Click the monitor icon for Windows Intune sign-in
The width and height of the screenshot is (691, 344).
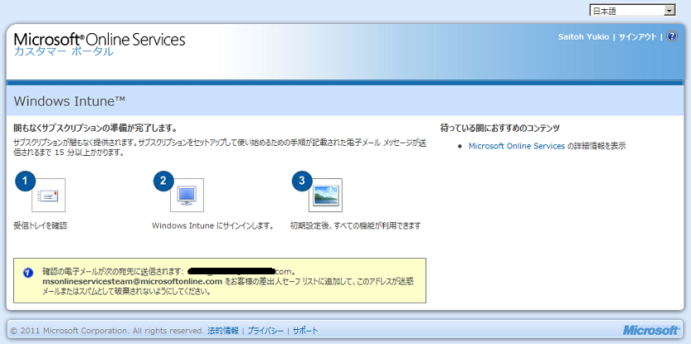pyautogui.click(x=187, y=196)
